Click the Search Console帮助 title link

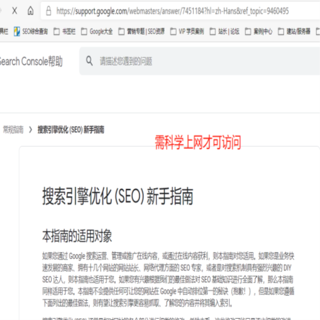[31, 61]
